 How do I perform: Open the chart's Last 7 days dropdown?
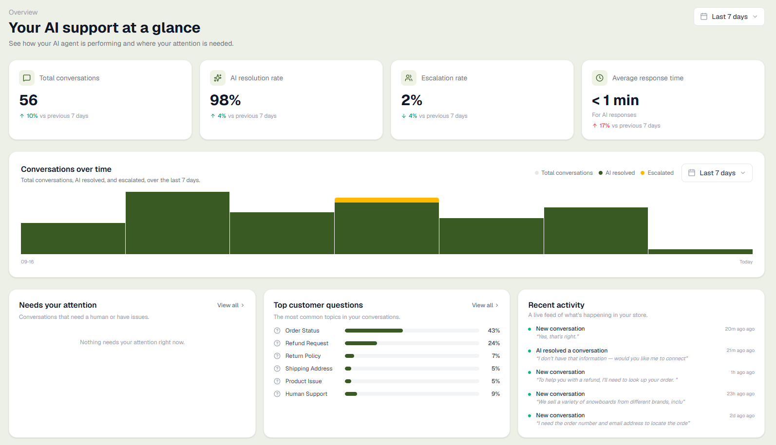pos(717,173)
